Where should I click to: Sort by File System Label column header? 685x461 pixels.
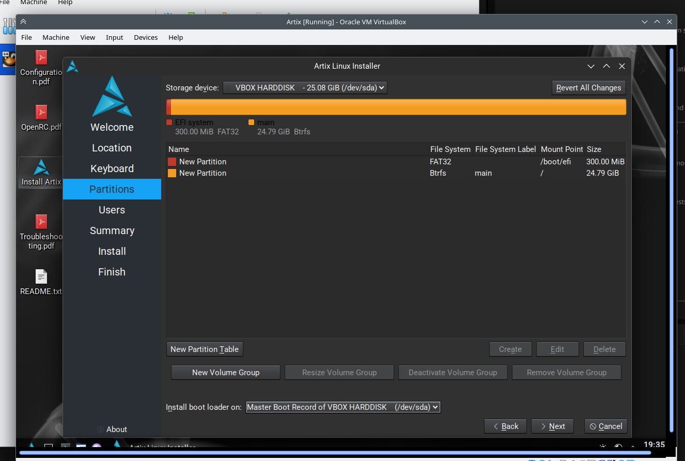tap(506, 149)
